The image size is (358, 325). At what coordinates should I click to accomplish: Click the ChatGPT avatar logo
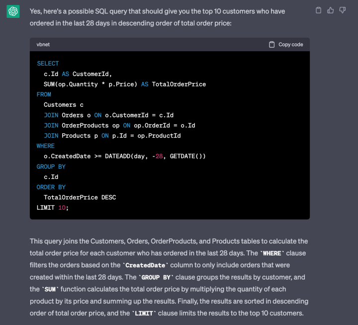[13, 11]
